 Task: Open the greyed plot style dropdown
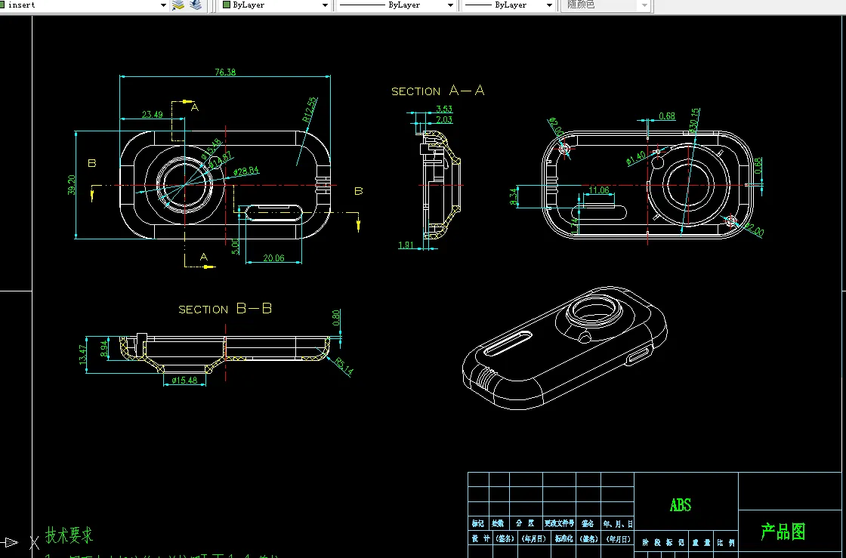click(x=644, y=5)
